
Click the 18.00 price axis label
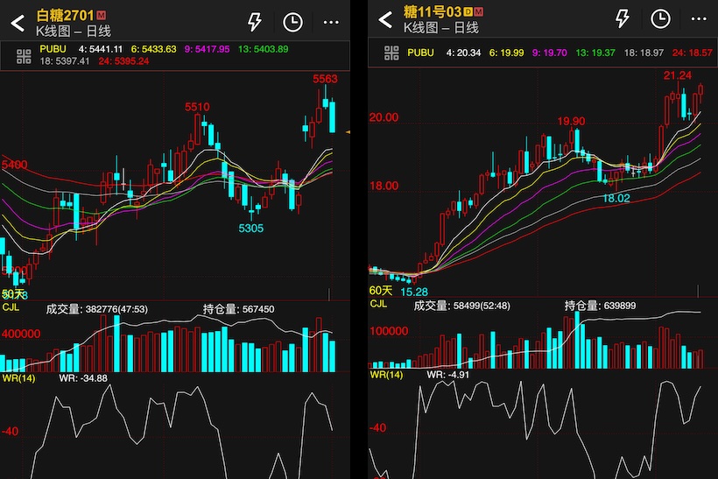384,186
